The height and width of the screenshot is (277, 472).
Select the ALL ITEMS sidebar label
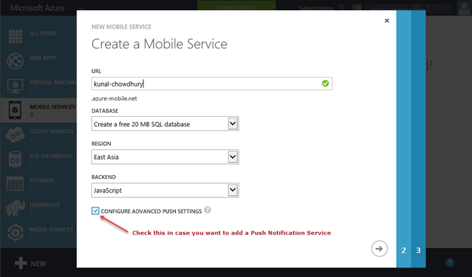(x=43, y=33)
